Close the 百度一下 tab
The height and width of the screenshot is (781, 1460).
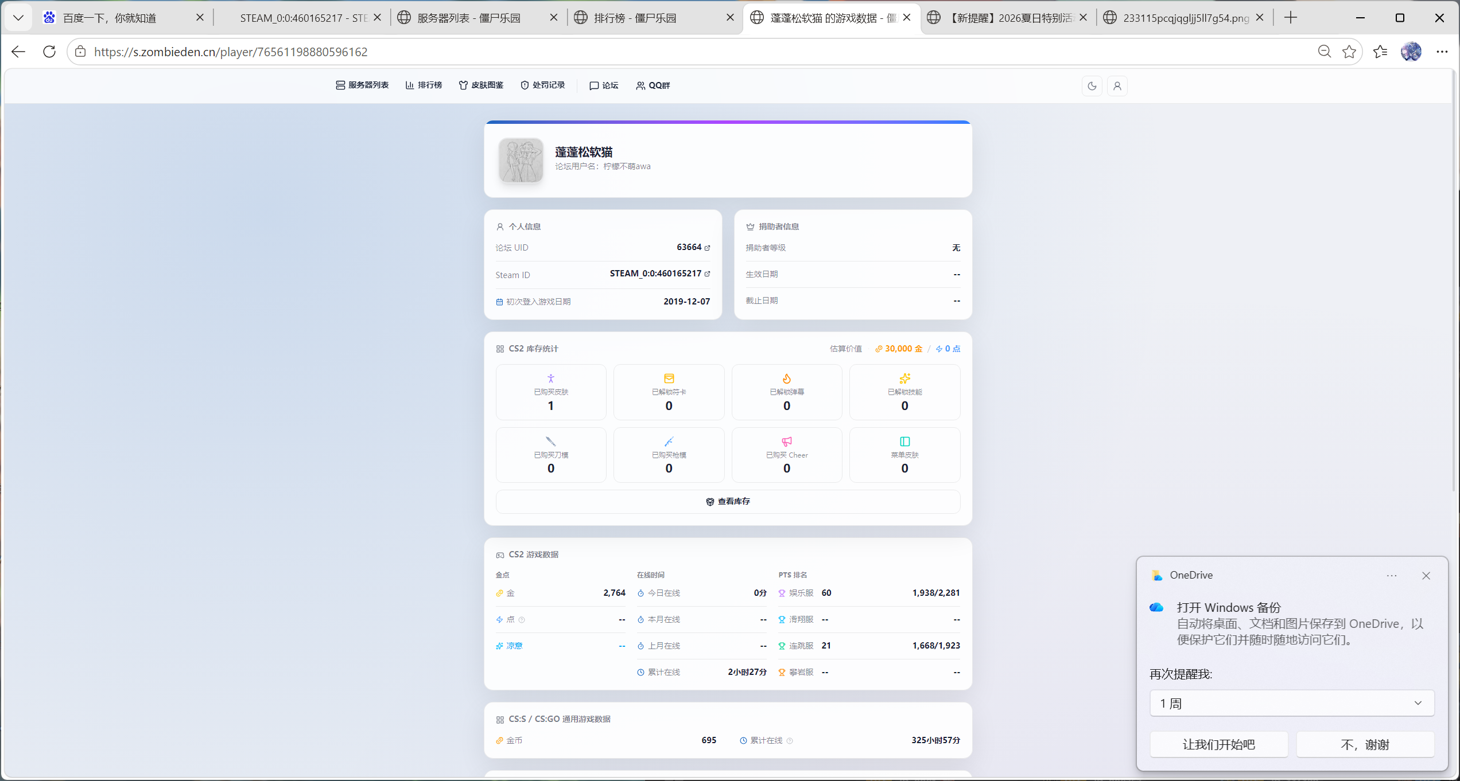click(x=200, y=18)
